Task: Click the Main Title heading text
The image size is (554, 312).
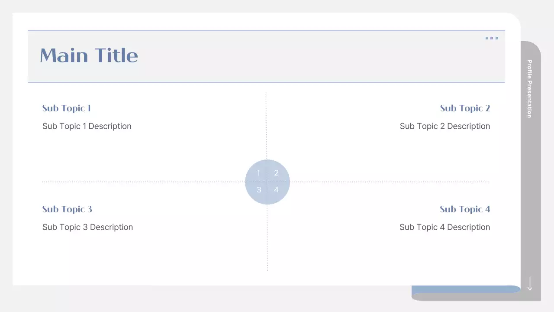Action: click(x=89, y=55)
